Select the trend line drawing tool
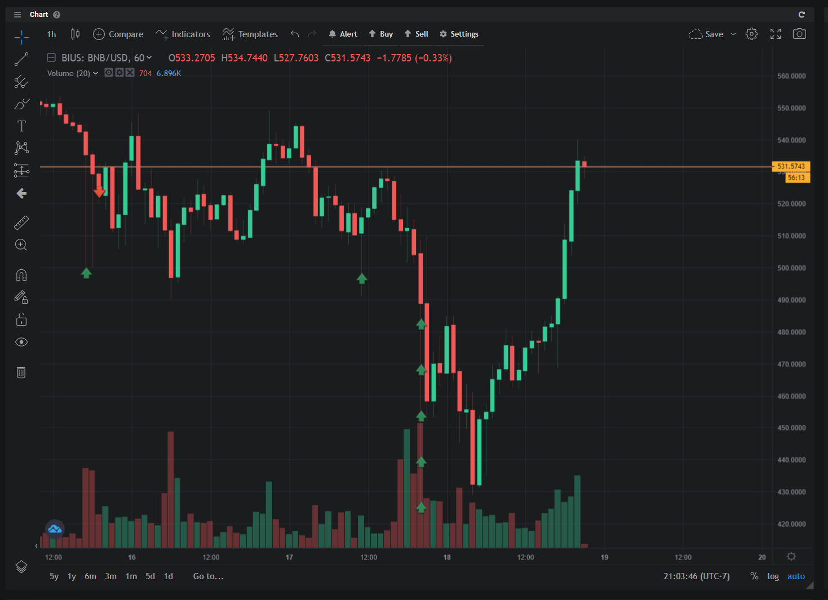 click(21, 59)
